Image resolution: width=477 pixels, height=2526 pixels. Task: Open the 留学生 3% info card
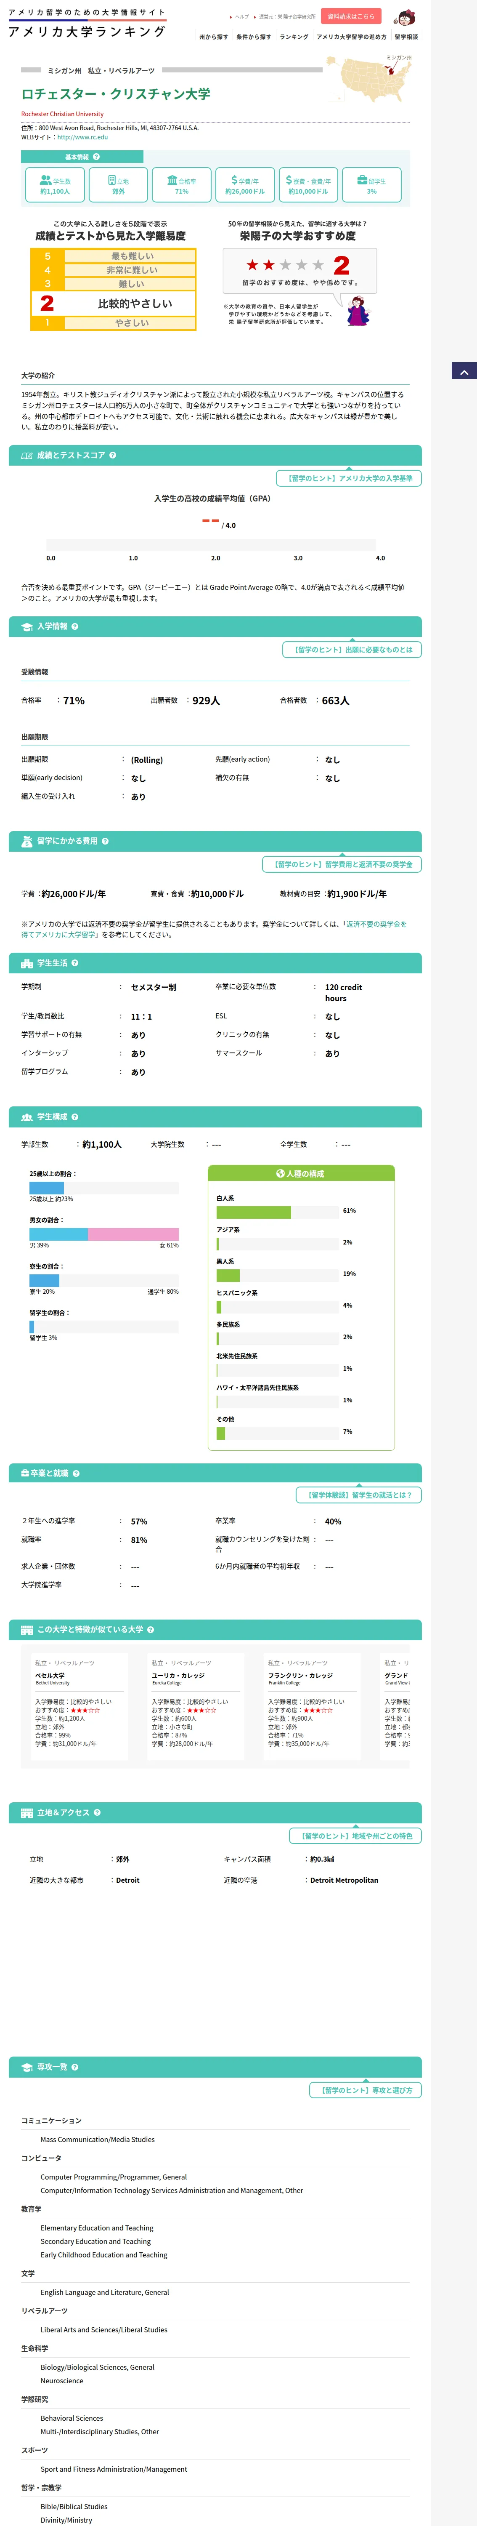372,185
